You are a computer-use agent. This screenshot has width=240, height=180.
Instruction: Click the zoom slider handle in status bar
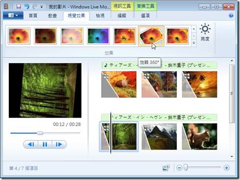tap(186, 167)
